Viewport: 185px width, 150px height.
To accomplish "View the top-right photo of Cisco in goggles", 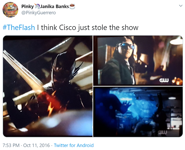I will pos(138,60).
